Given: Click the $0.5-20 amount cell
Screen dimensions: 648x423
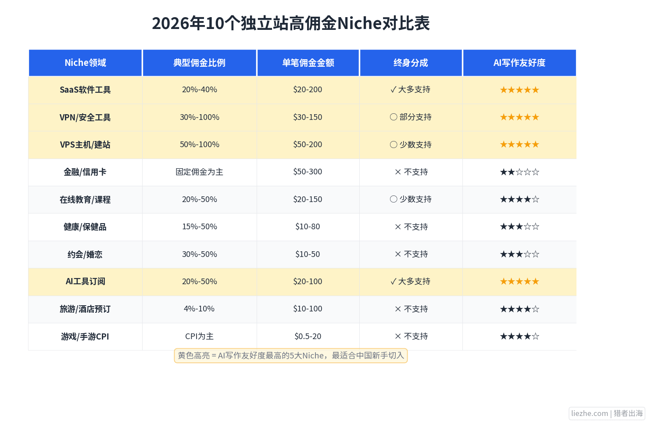Looking at the screenshot, I should click(308, 336).
